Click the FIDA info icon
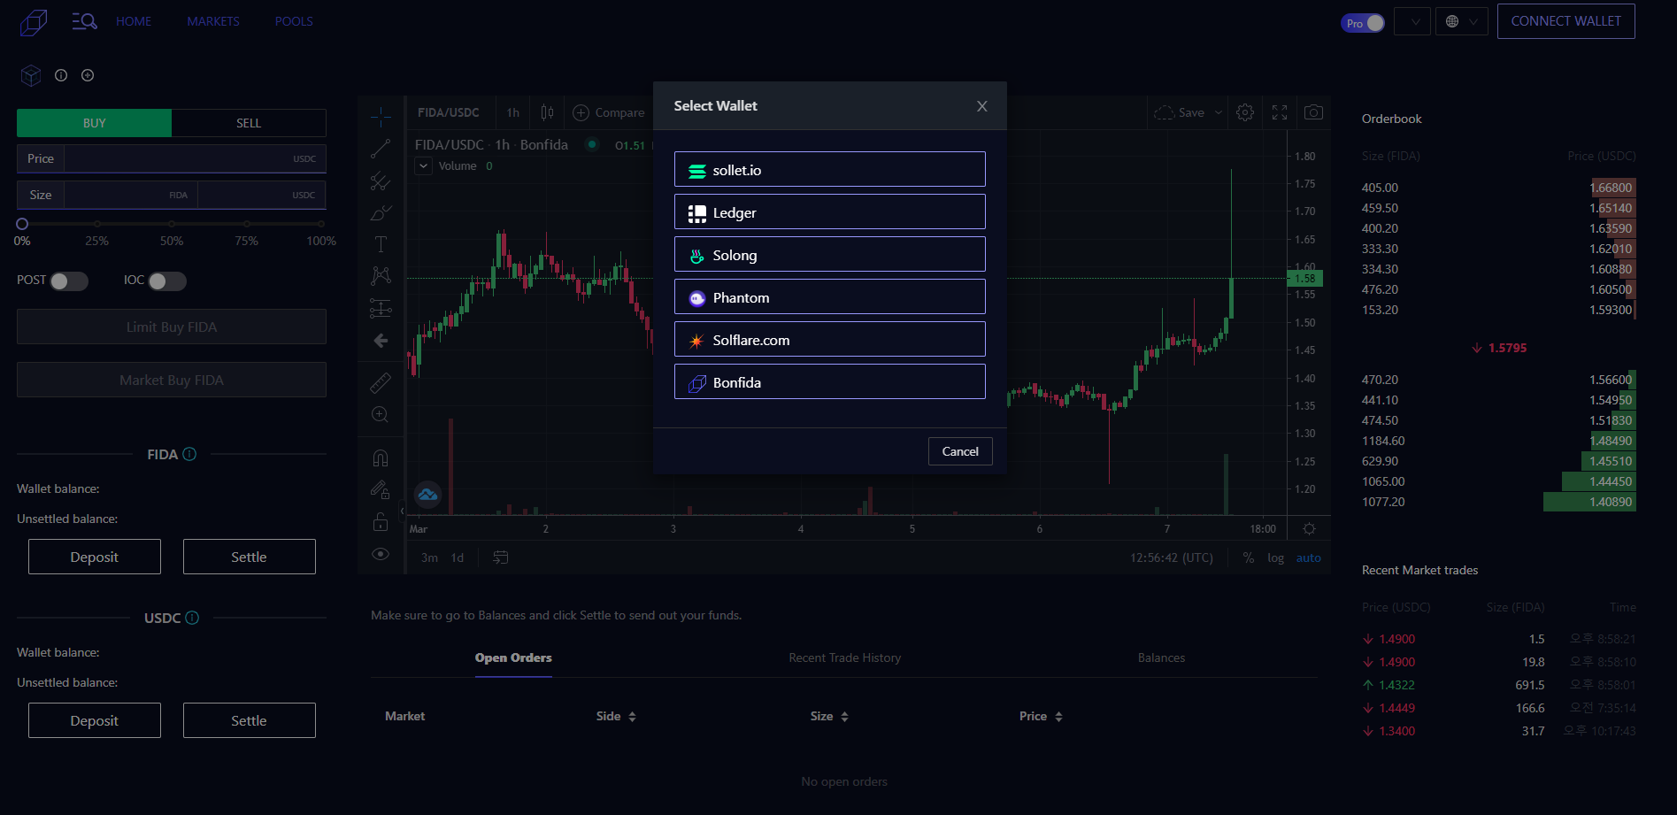The height and width of the screenshot is (815, 1677). [x=189, y=454]
